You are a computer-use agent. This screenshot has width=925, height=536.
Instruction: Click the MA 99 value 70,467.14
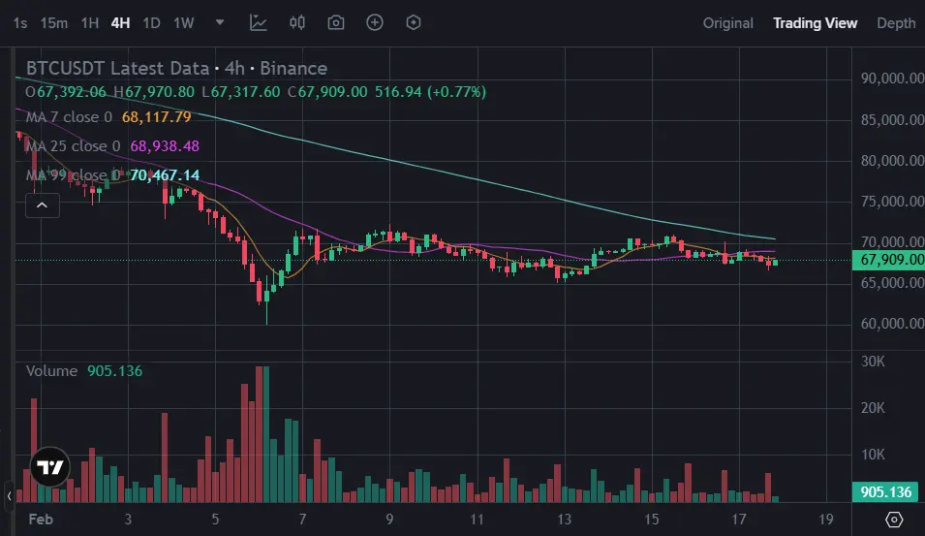165,174
